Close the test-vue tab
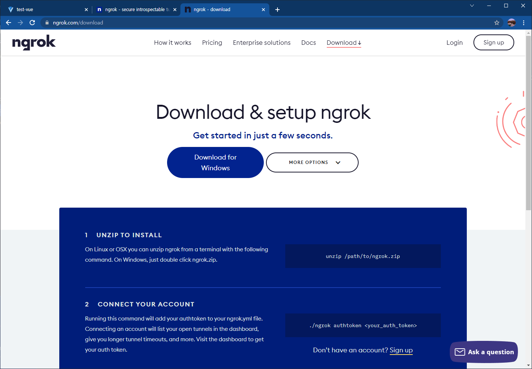Image resolution: width=532 pixels, height=369 pixels. [86, 10]
